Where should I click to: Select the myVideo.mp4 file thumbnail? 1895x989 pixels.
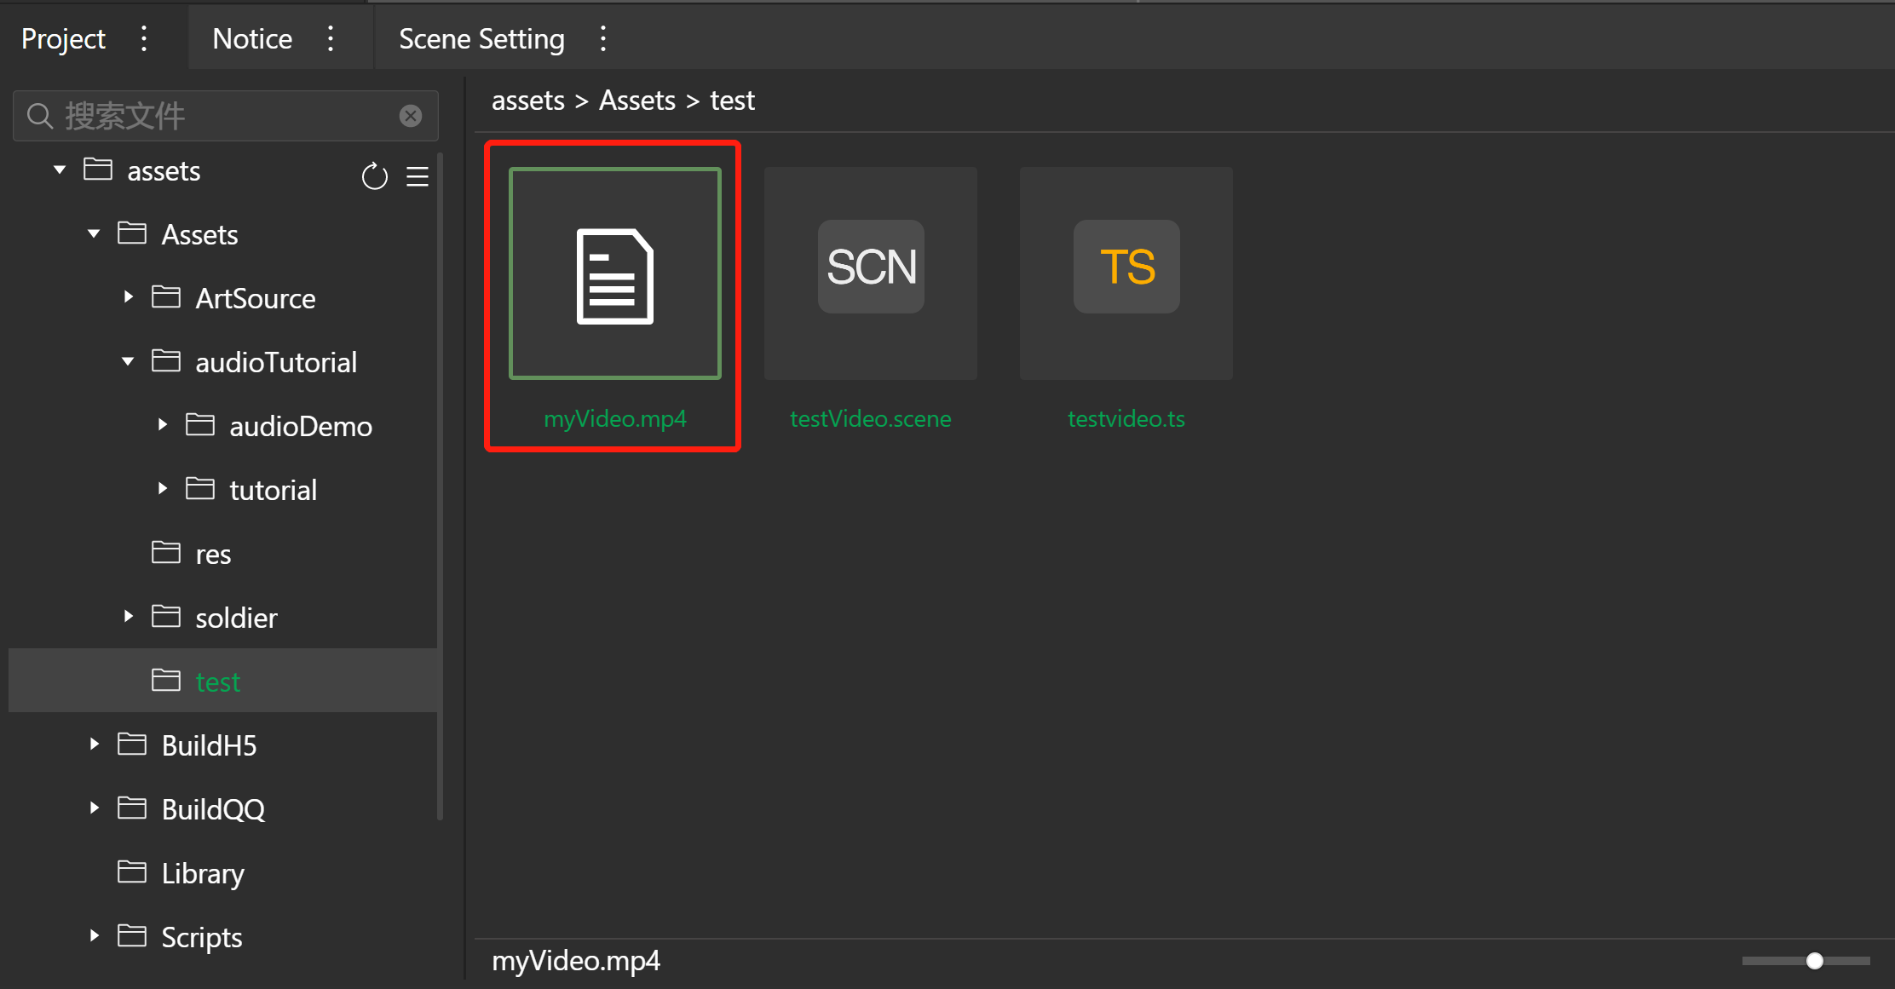(x=614, y=273)
